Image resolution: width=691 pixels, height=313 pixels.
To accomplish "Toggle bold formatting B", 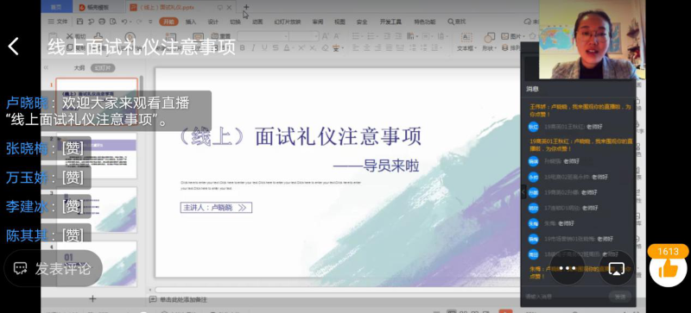I will click(x=242, y=47).
